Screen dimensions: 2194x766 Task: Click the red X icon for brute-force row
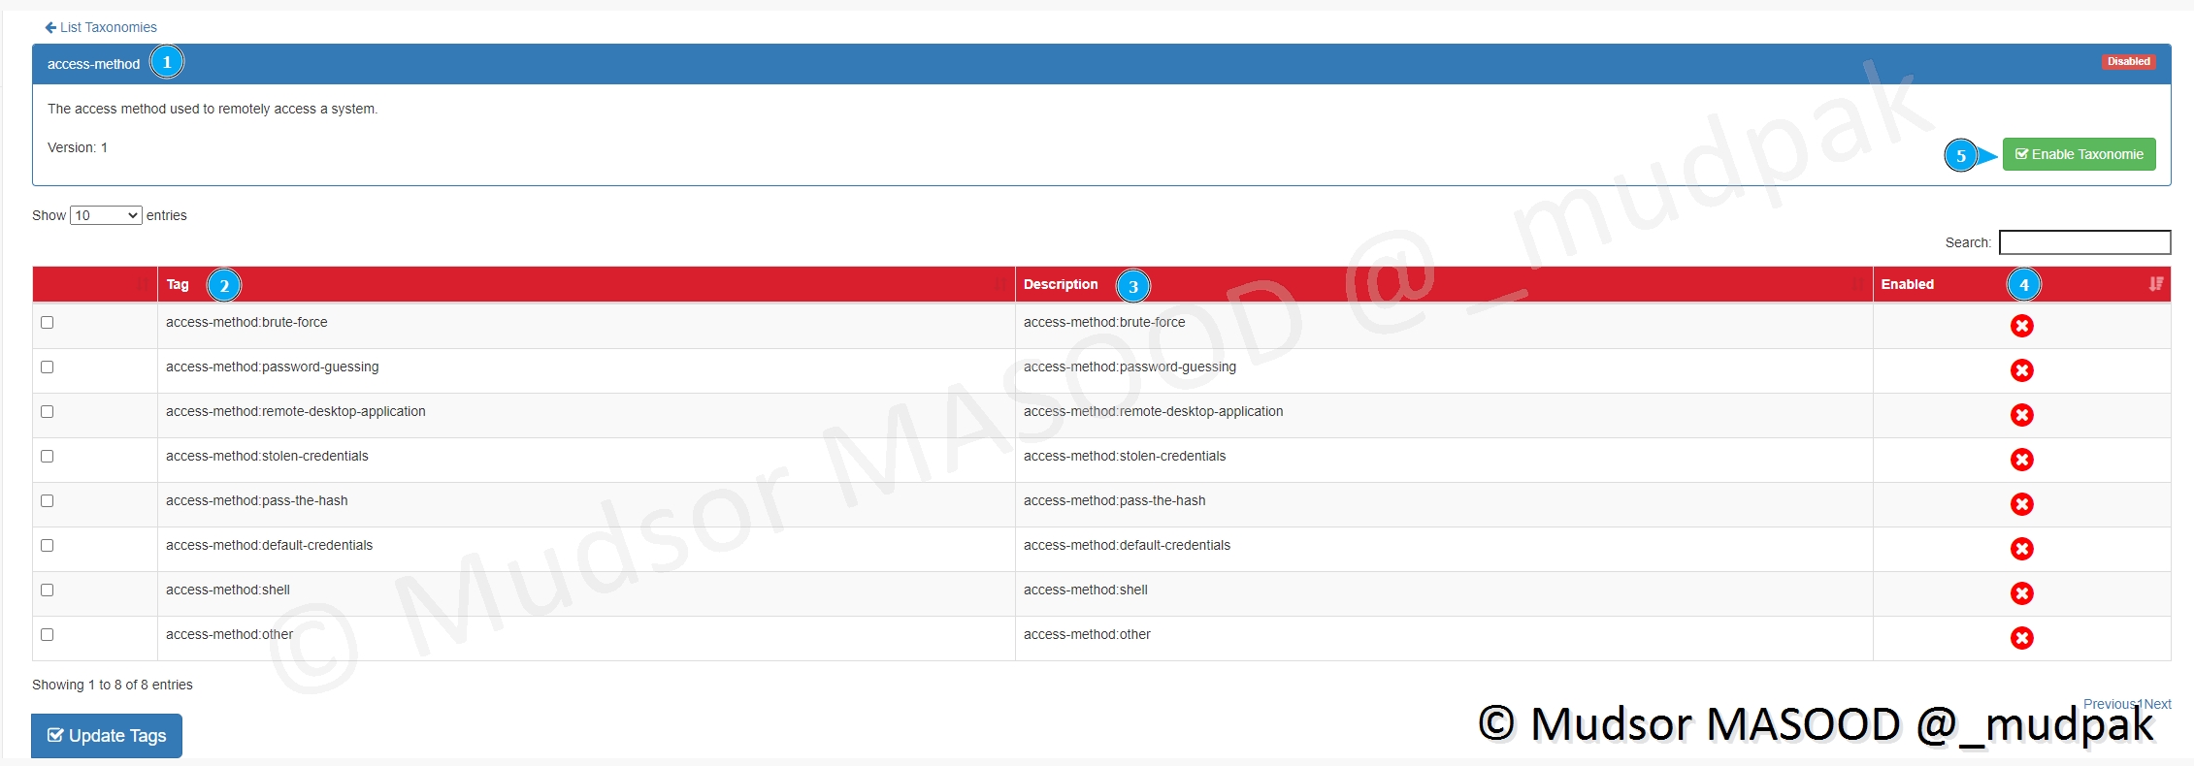pos(2021,326)
